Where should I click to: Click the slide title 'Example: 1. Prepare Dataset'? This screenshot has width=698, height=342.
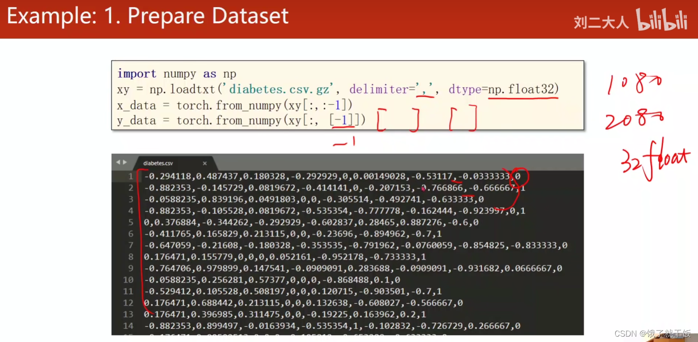pos(148,16)
